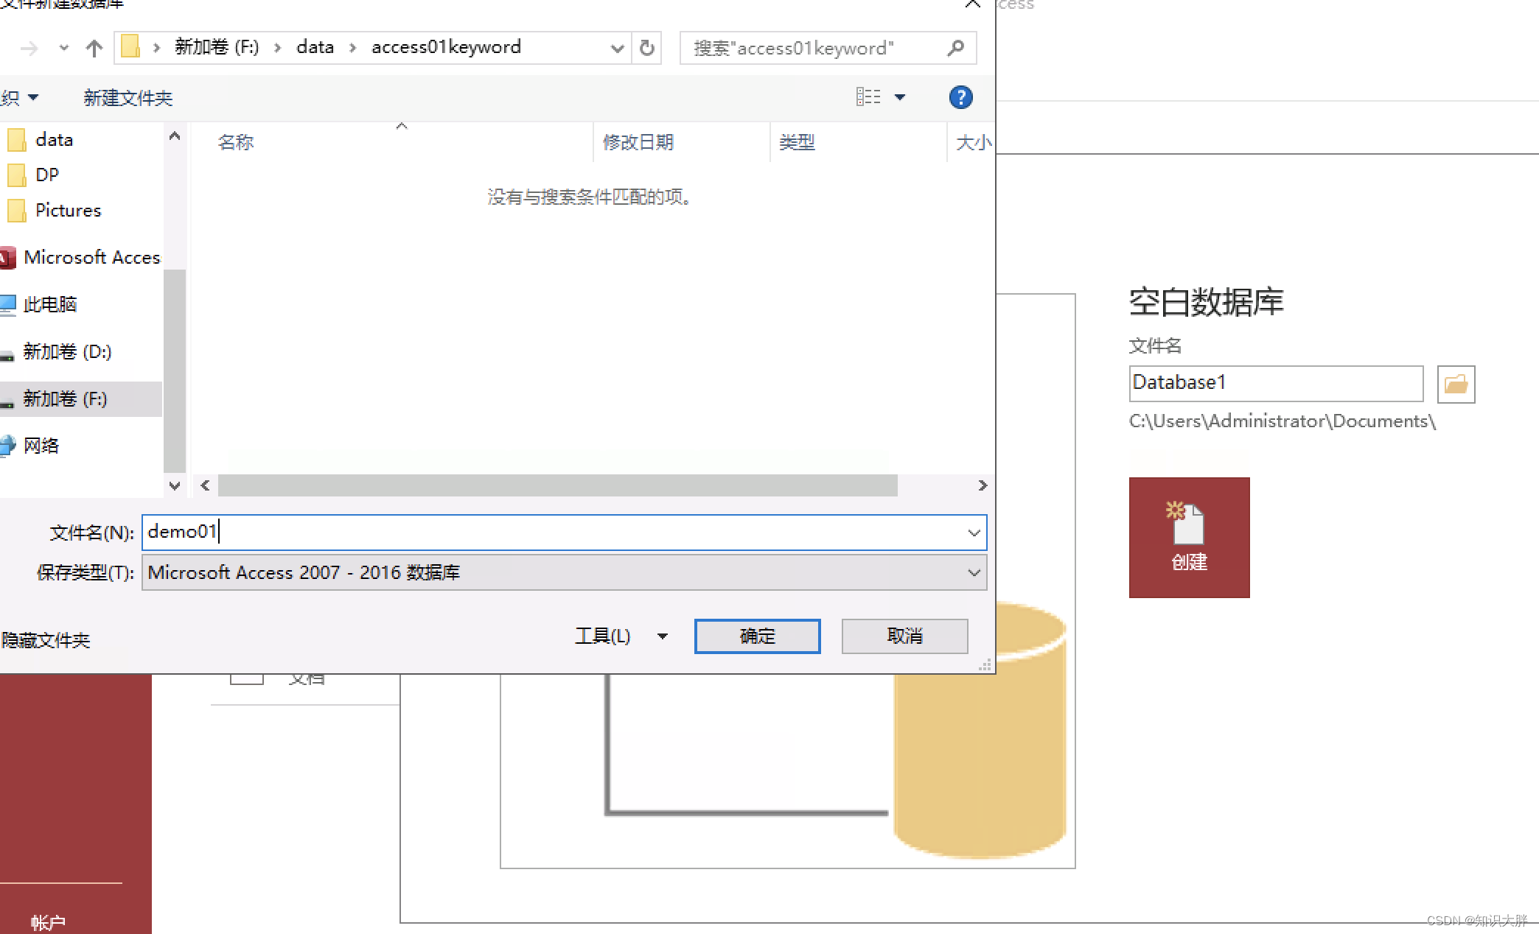Click the 取消 cancel button
The height and width of the screenshot is (934, 1539).
tap(904, 636)
